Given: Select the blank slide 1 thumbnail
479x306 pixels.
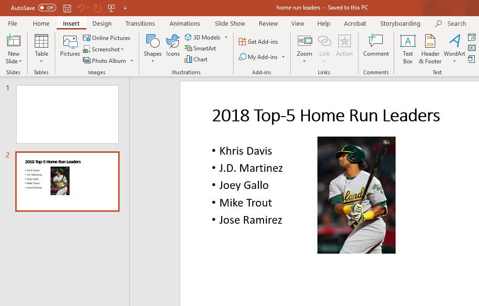Looking at the screenshot, I should [67, 114].
